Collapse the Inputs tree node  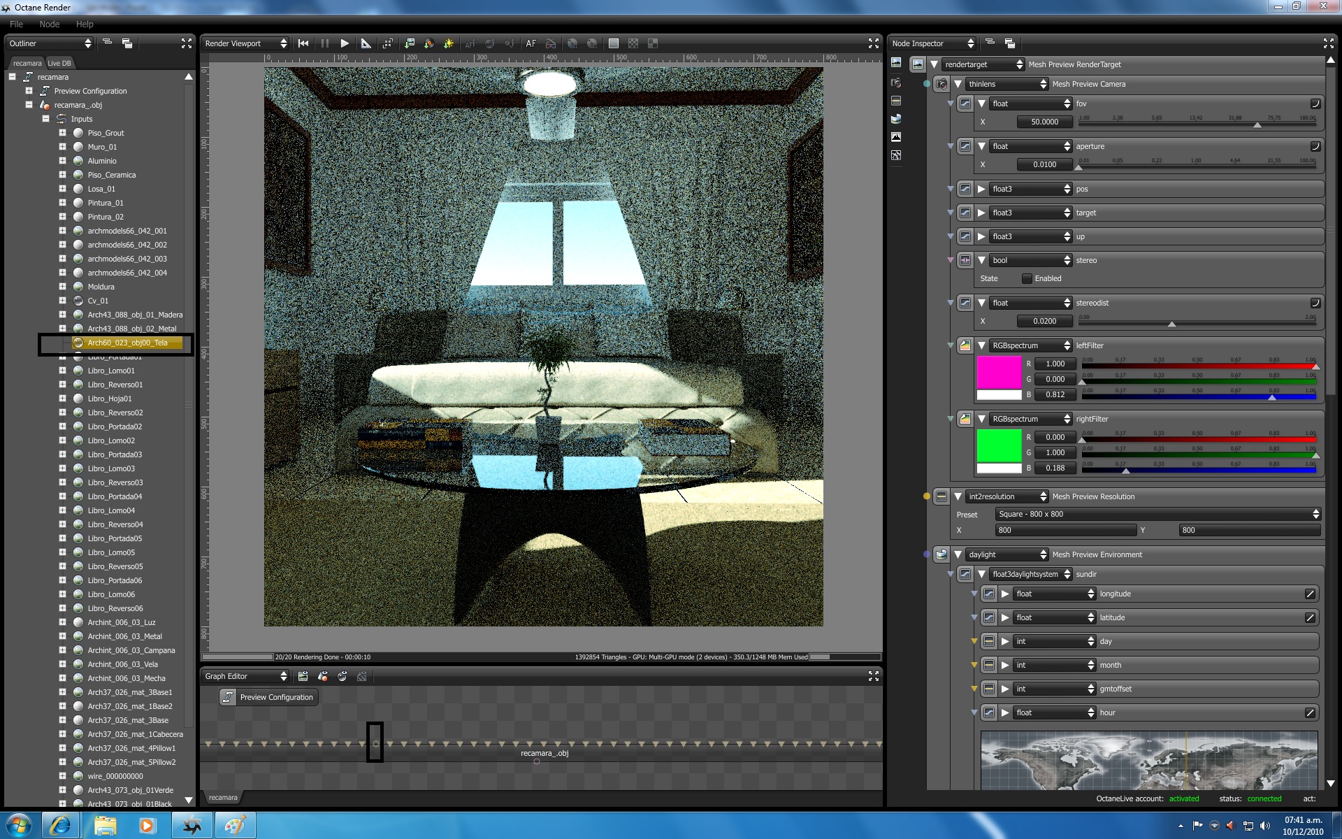[45, 119]
